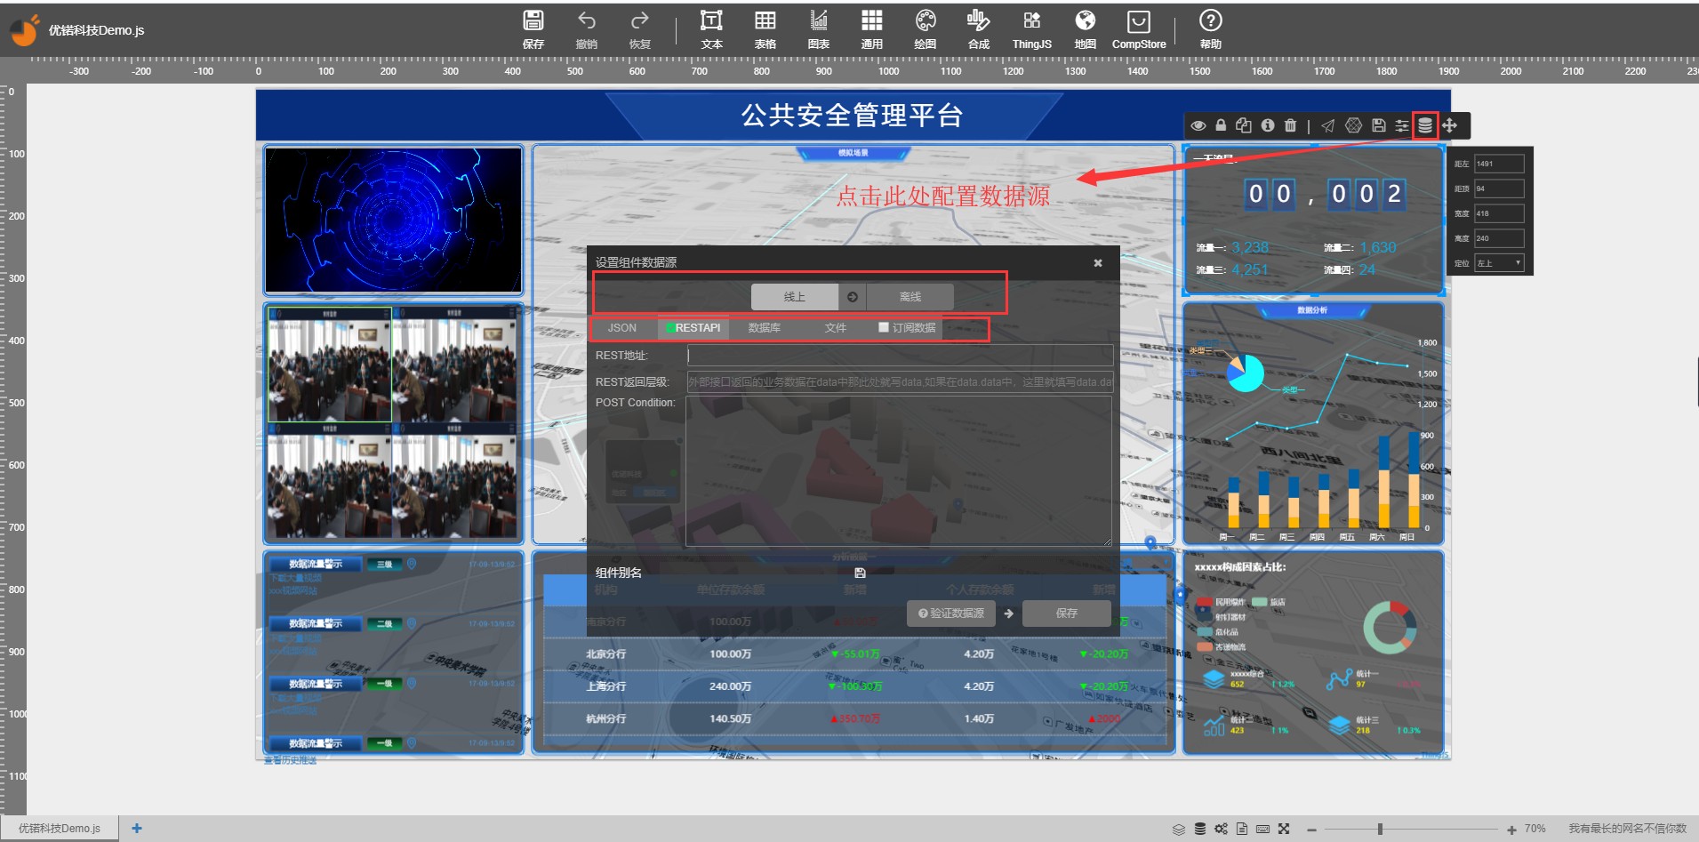Open the gears settings icon in status bar
Image resolution: width=1699 pixels, height=842 pixels.
click(1221, 829)
